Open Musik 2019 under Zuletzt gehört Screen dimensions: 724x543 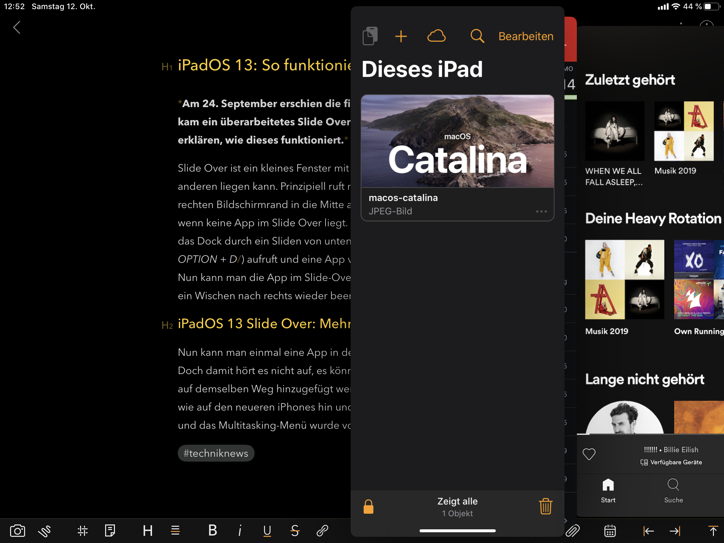point(684,138)
